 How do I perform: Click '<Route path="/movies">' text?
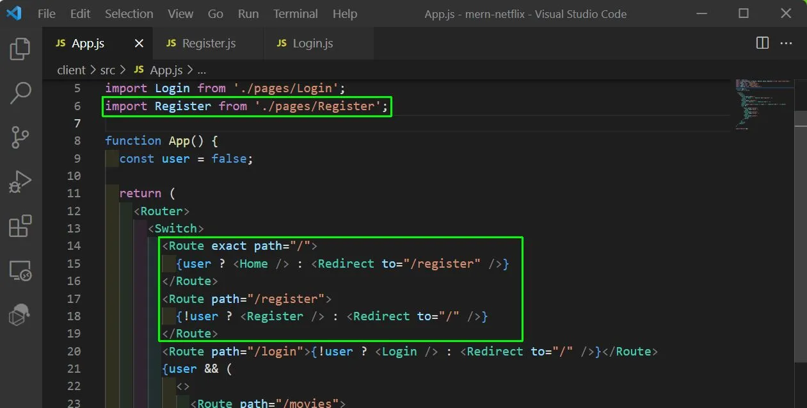tap(268, 403)
